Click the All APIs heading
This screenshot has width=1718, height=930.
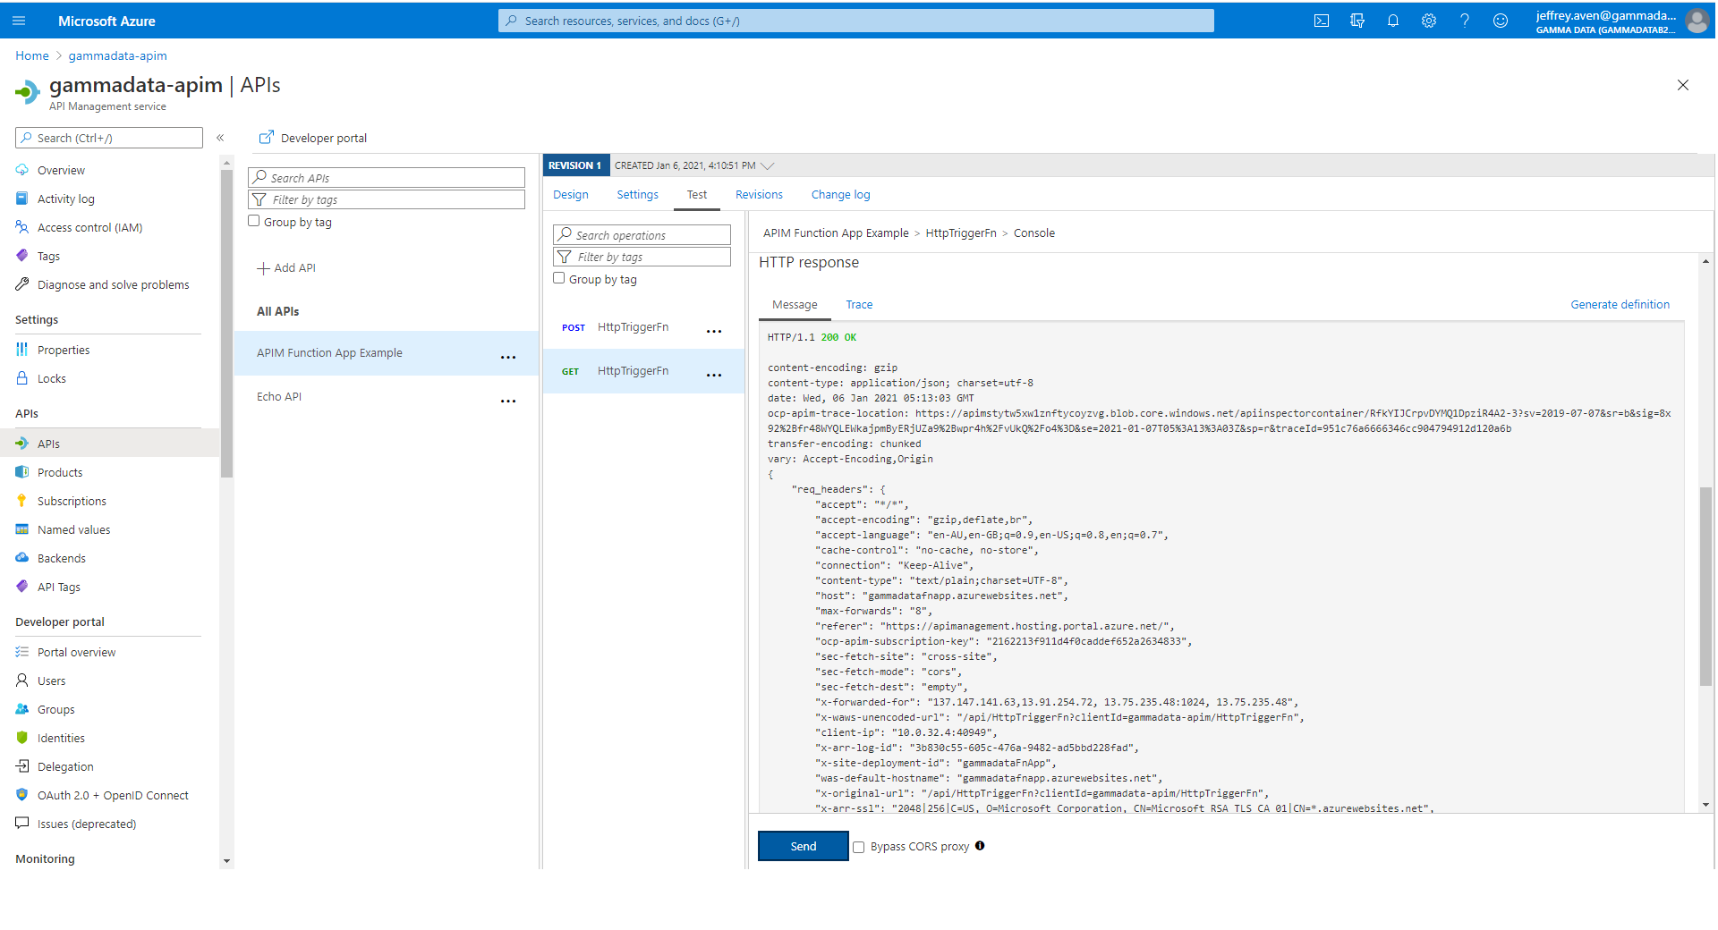pyautogui.click(x=277, y=311)
